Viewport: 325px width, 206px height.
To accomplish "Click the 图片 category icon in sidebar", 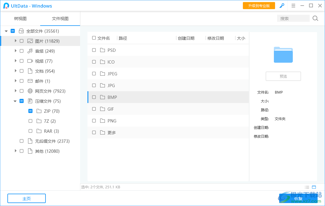I will tap(30, 41).
